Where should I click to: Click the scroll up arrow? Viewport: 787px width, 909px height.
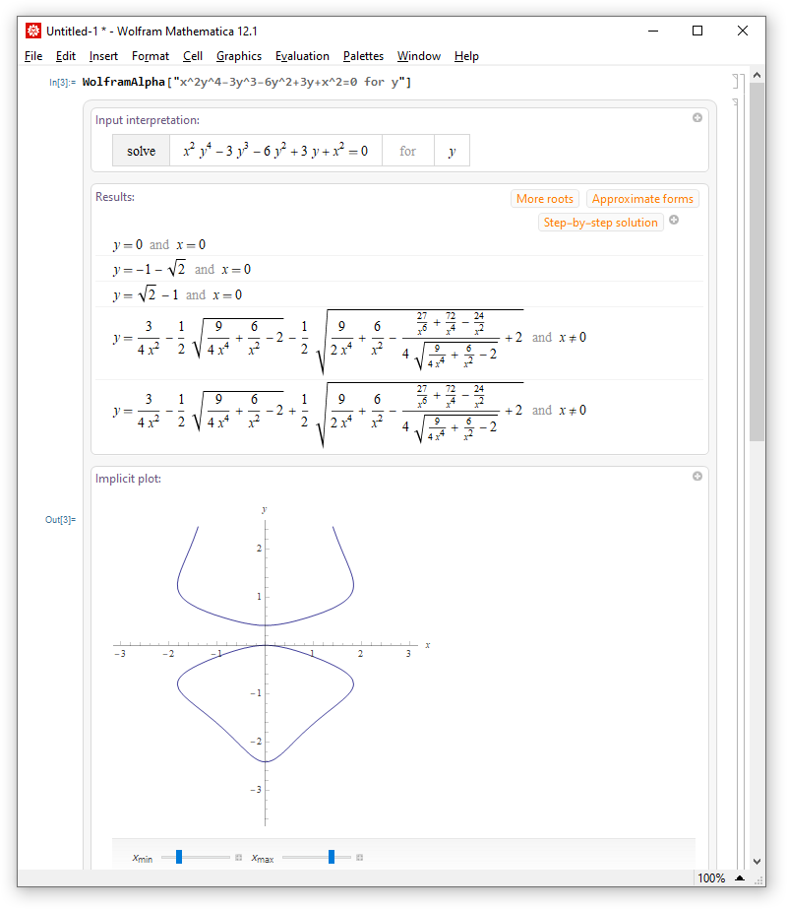pos(757,76)
